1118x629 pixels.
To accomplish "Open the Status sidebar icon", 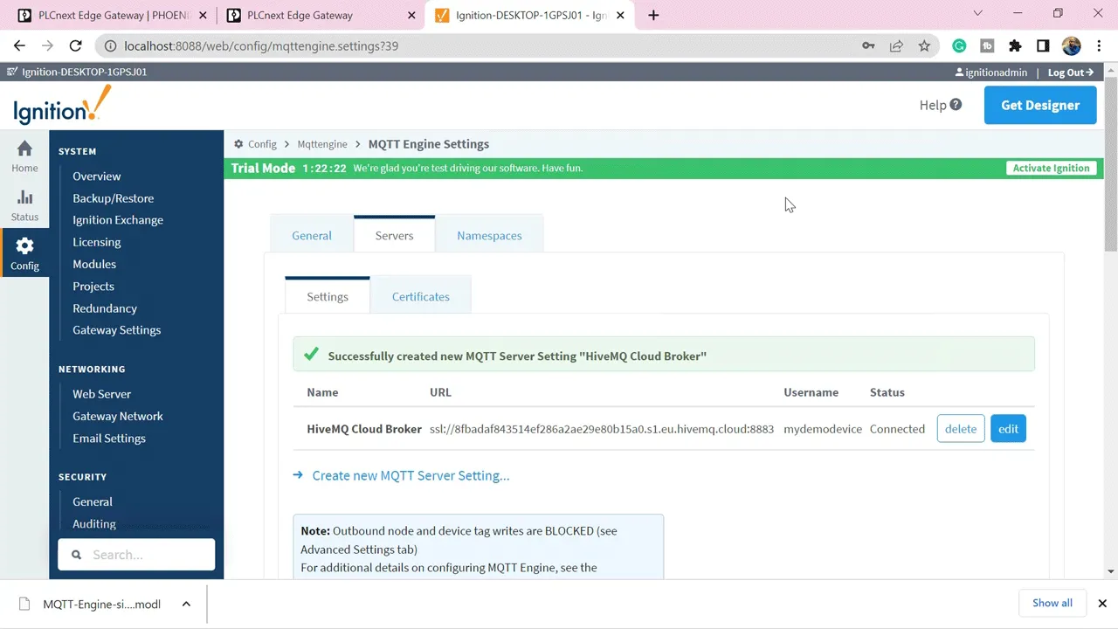I will (24, 206).
